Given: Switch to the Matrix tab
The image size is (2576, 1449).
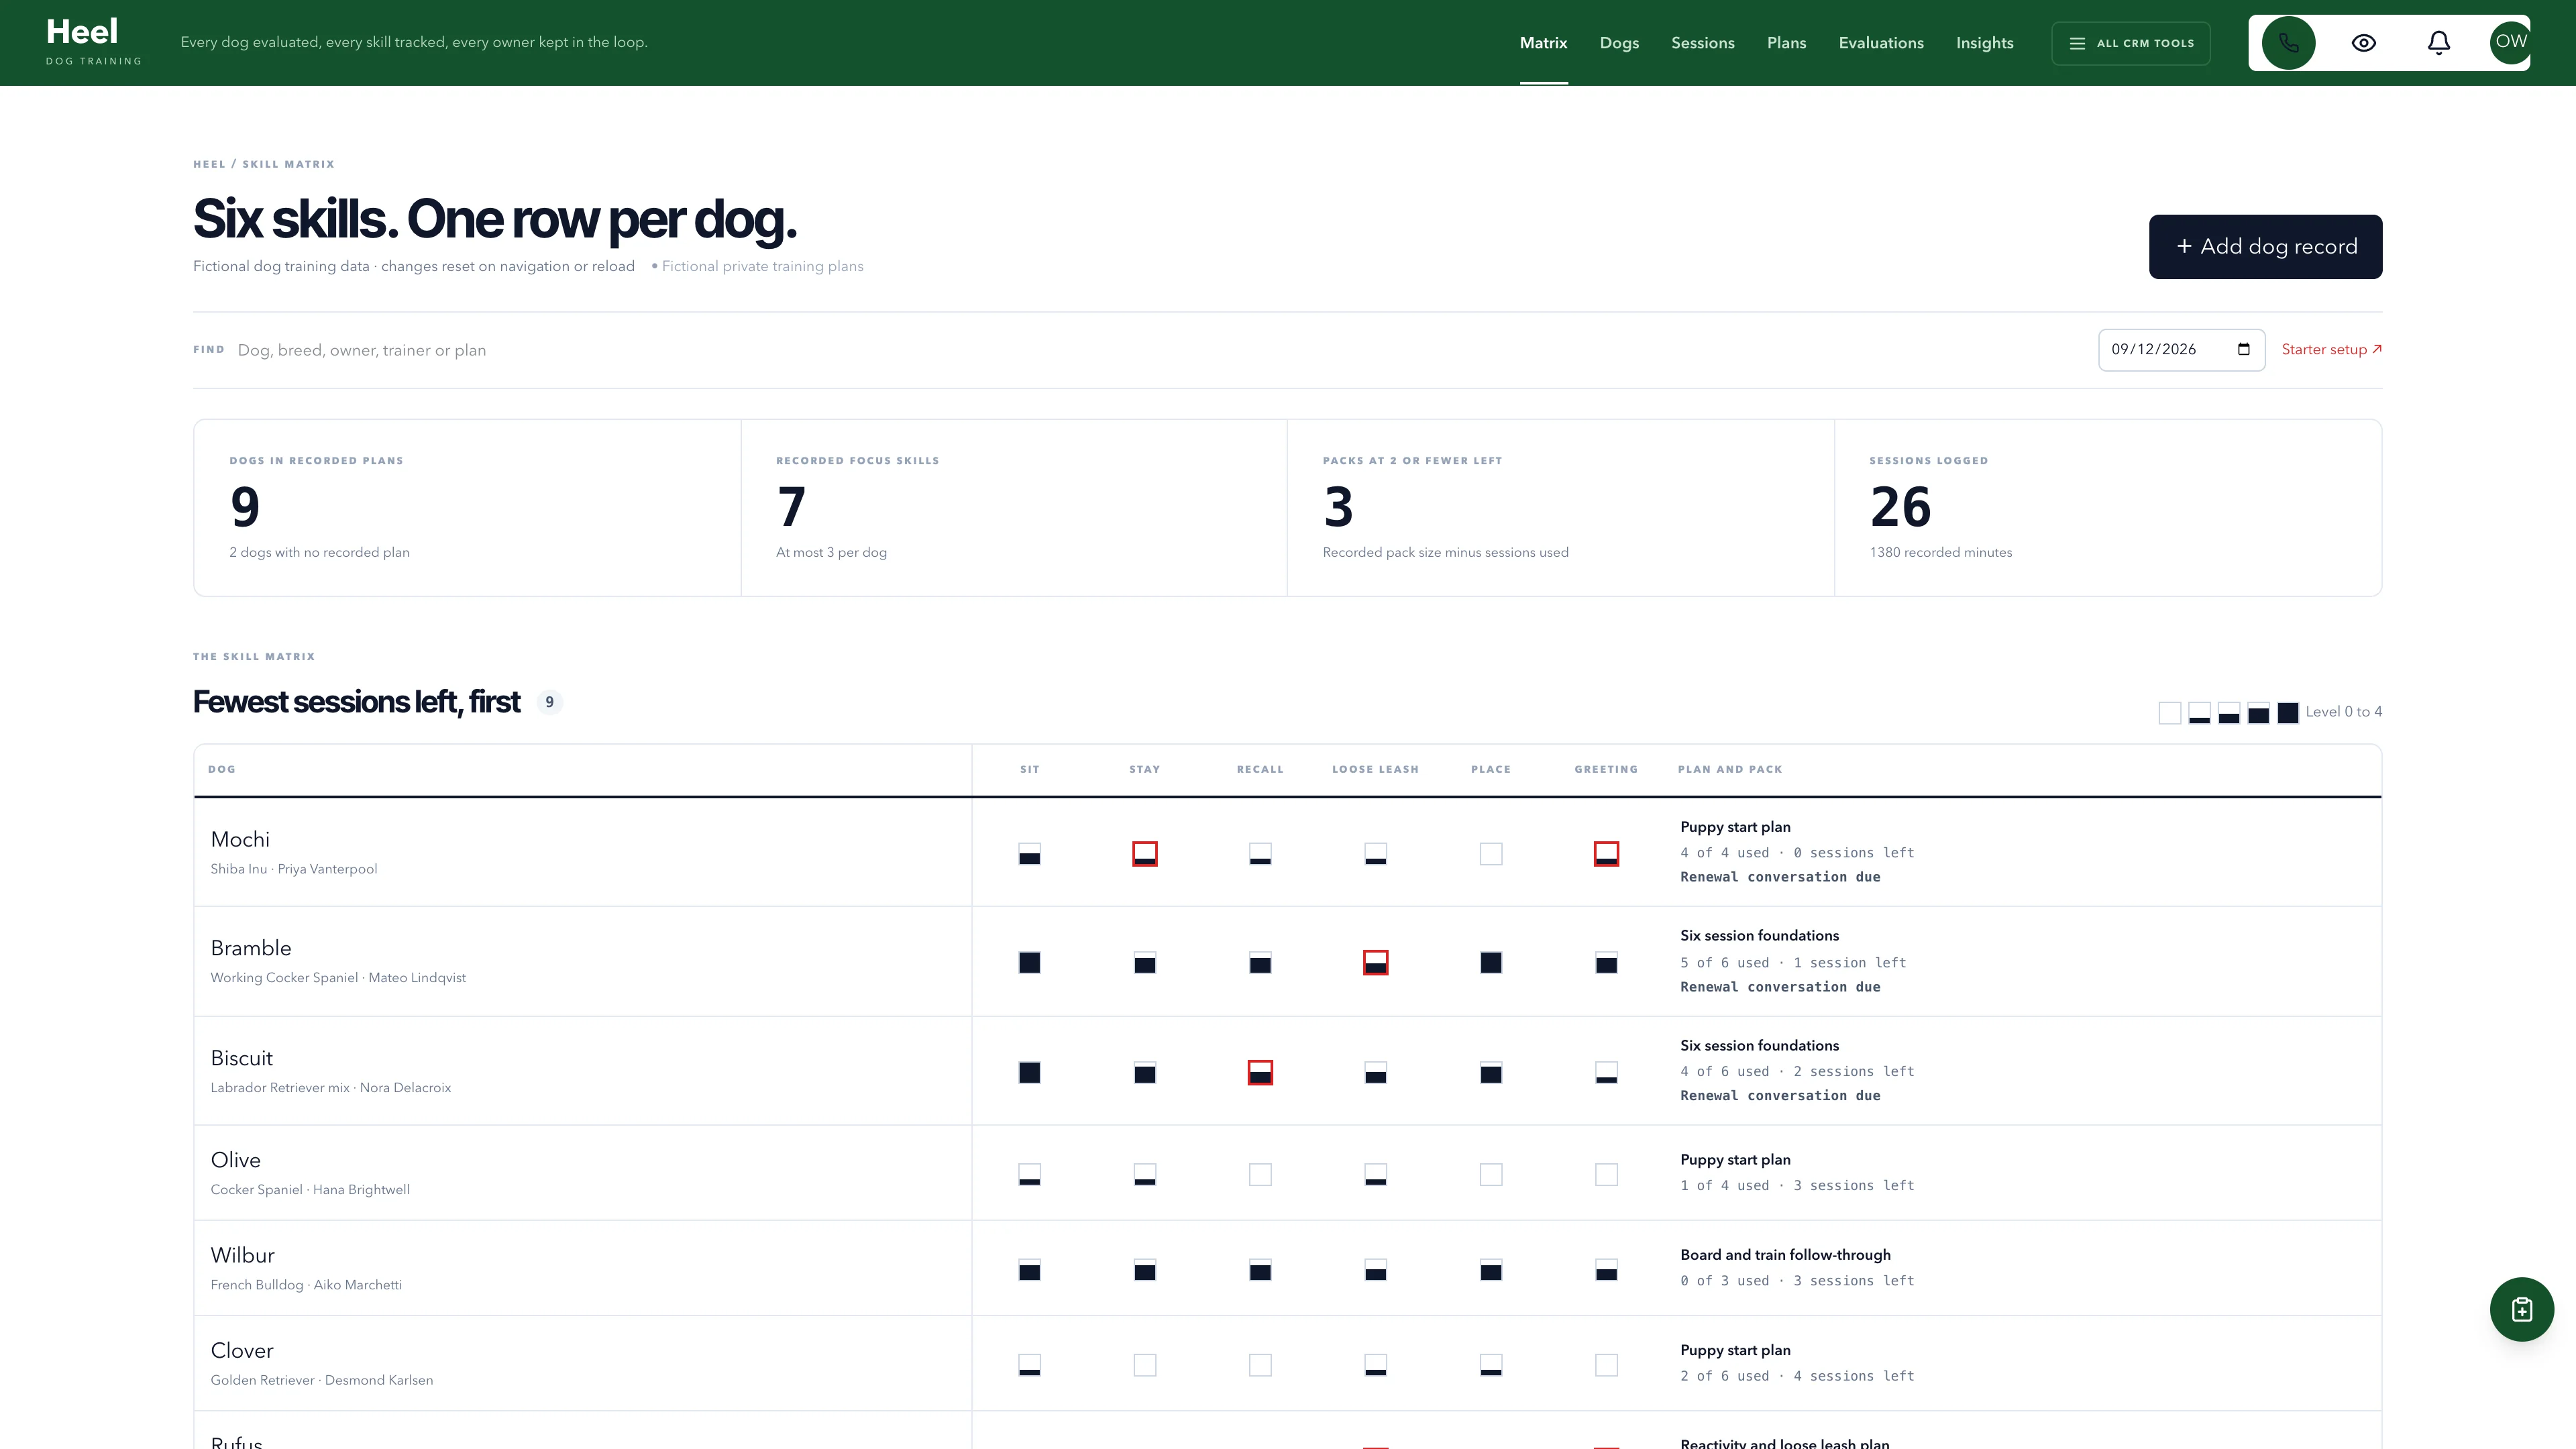Looking at the screenshot, I should [1543, 43].
